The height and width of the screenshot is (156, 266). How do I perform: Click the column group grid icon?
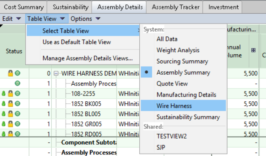[x=253, y=50]
